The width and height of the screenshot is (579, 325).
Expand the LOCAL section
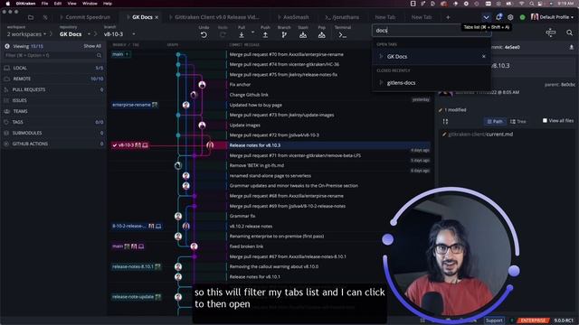[x=53, y=68]
